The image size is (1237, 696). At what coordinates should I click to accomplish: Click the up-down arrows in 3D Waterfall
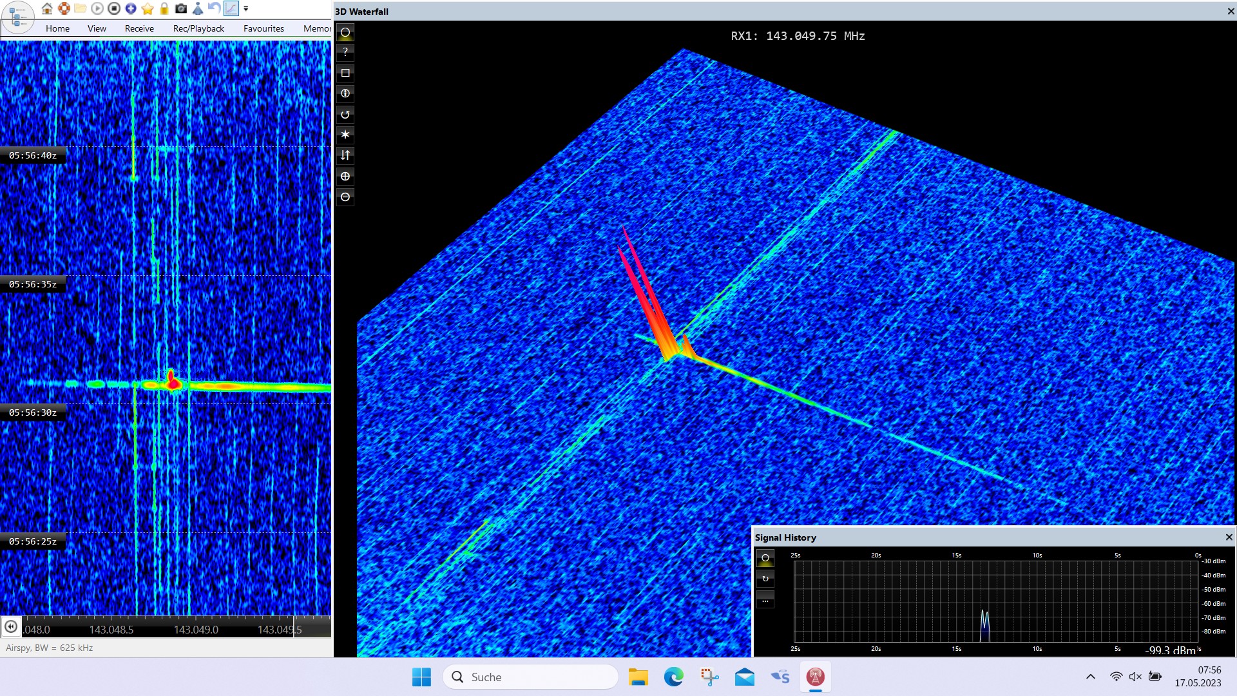click(345, 155)
